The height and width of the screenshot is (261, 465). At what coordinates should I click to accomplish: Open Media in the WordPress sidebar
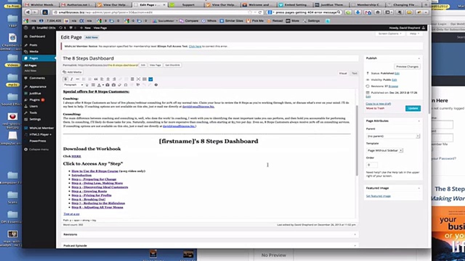point(33,51)
